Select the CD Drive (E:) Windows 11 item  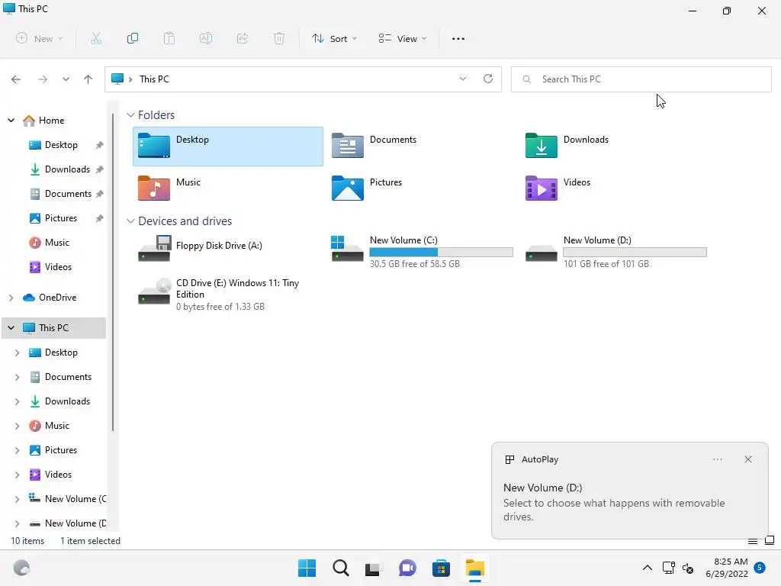coord(219,295)
